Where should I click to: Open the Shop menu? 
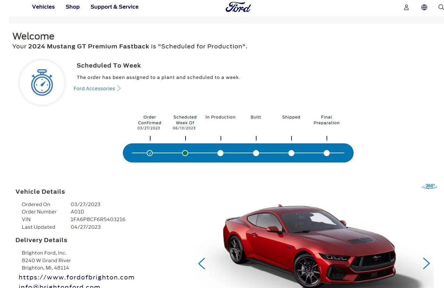pos(73,7)
